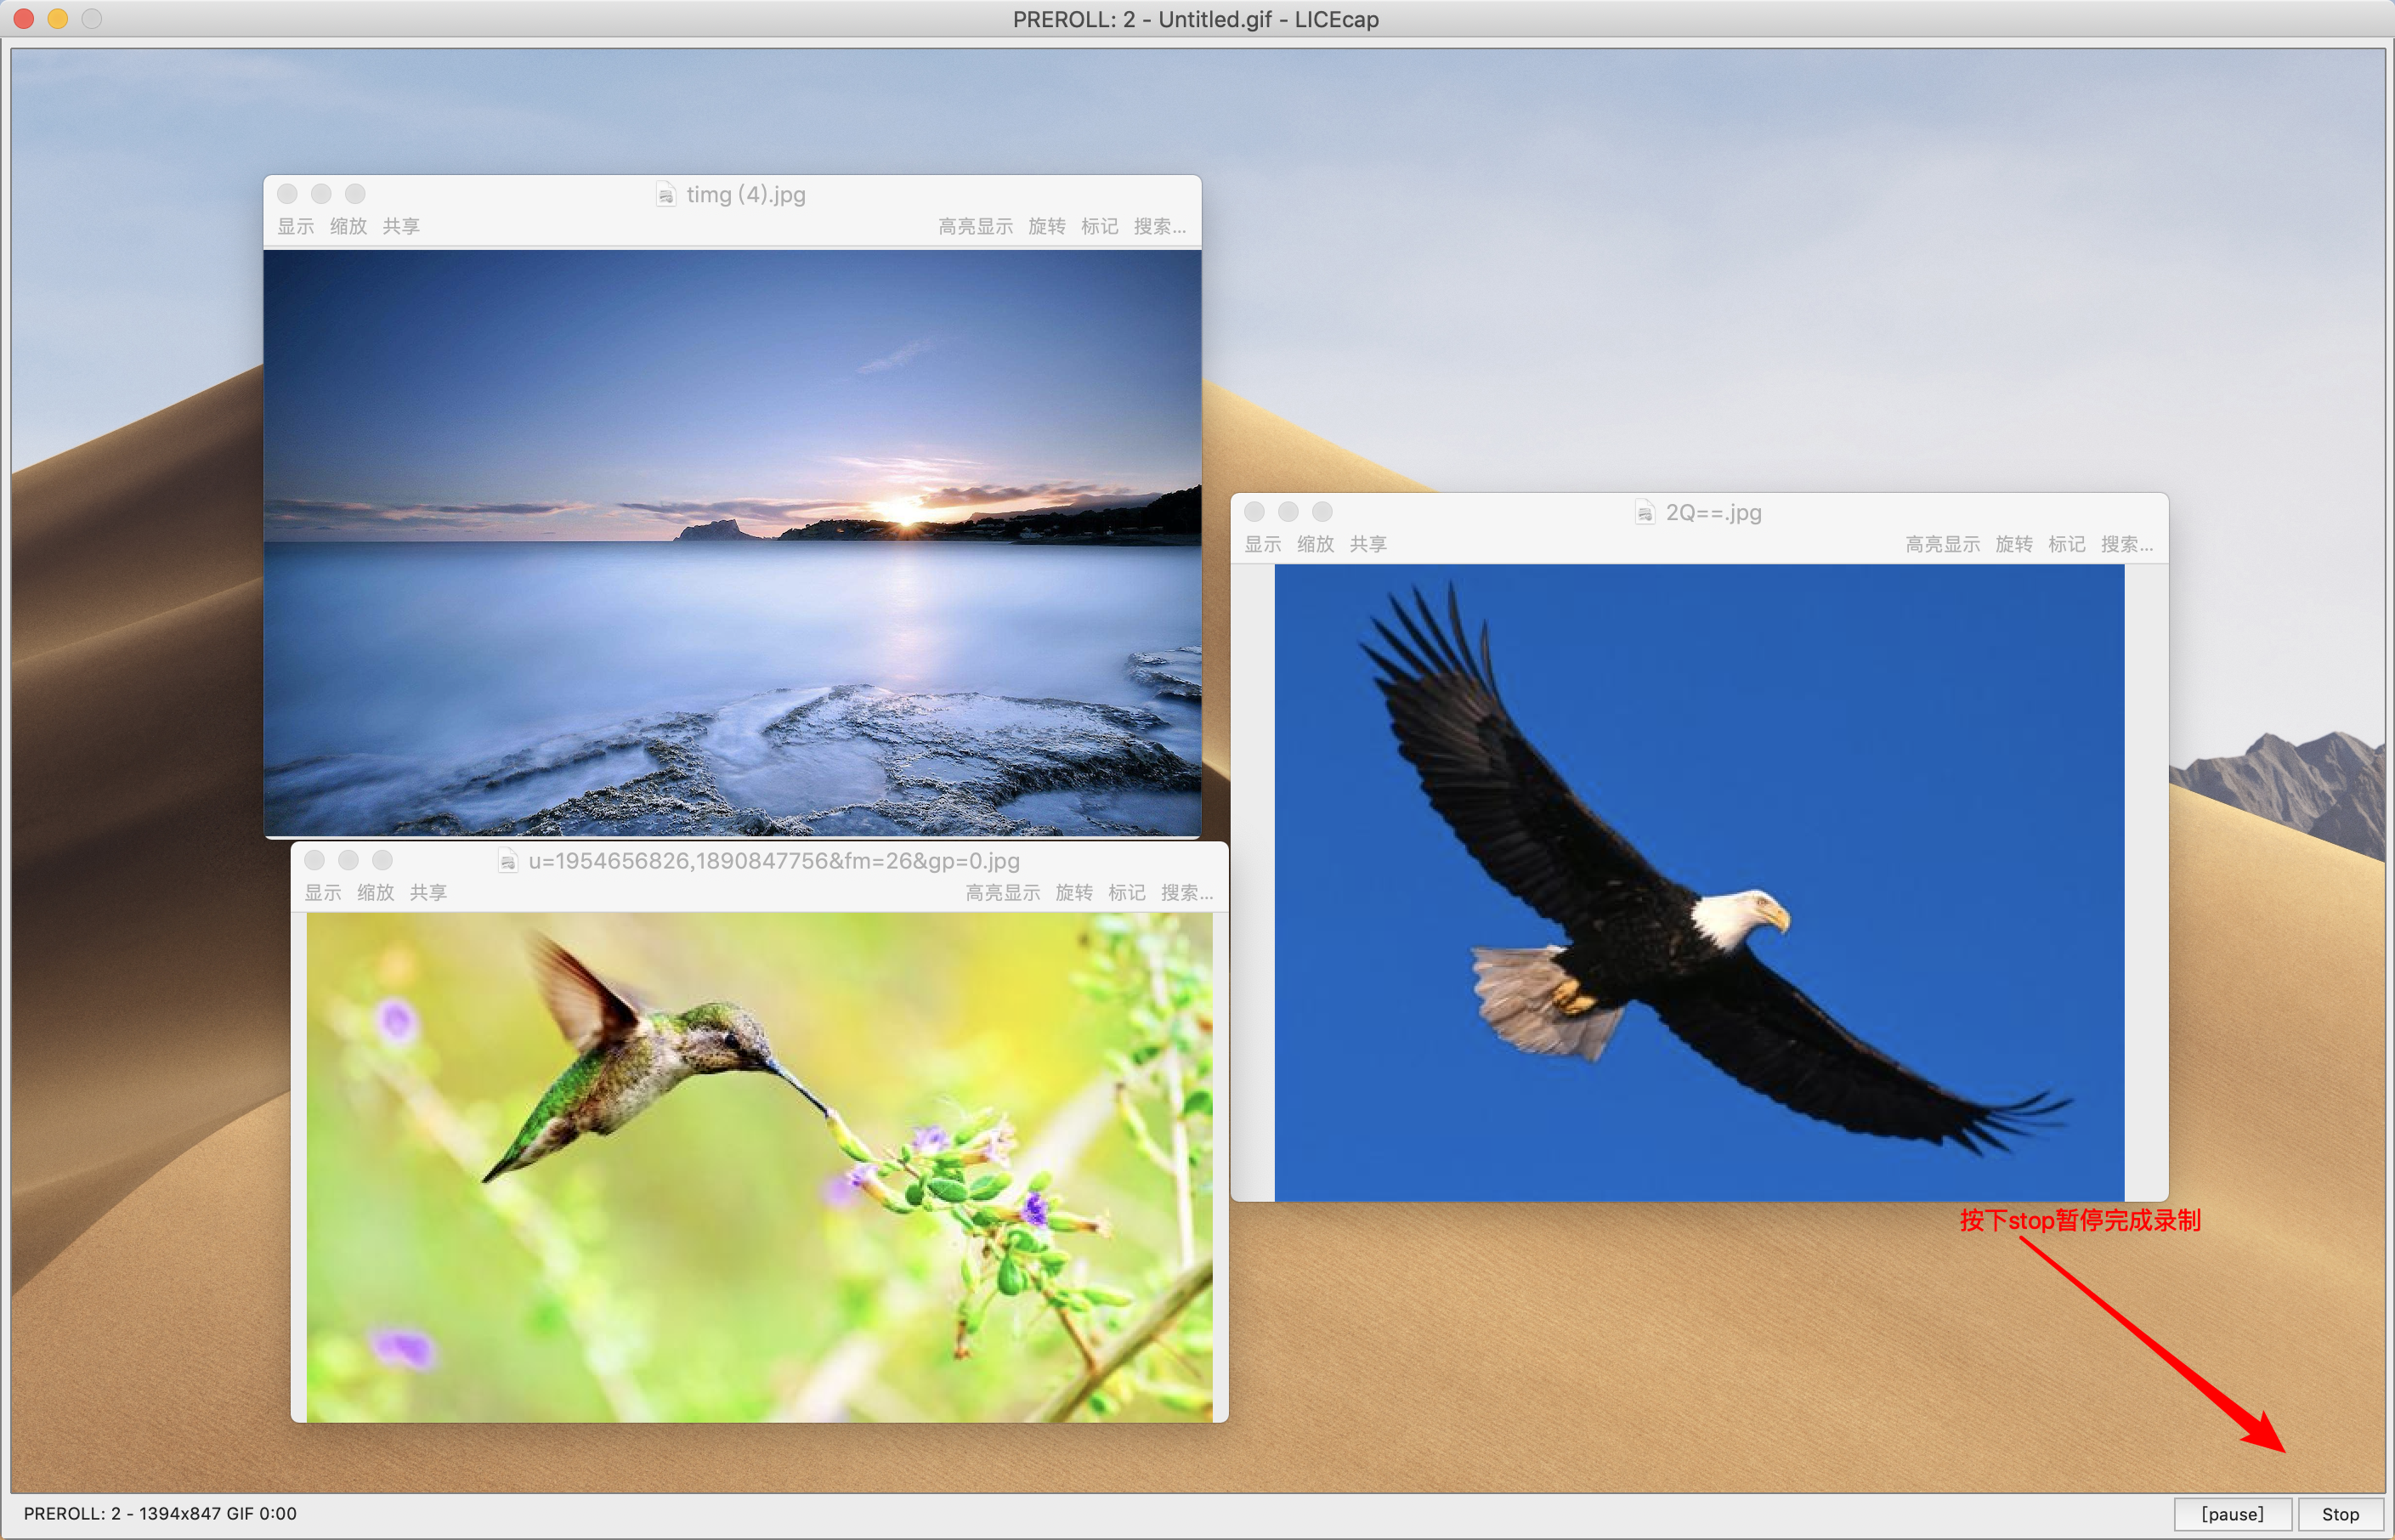Click 缩放 in the timg (4).jpg window
2395x1540 pixels.
348,226
